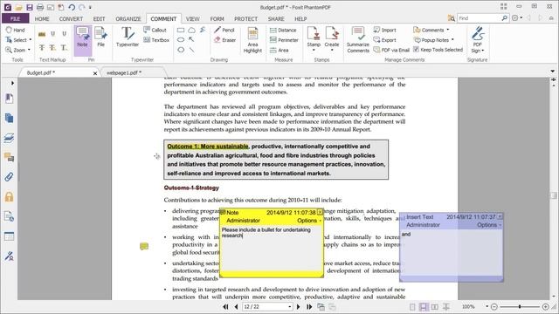Go to the next page
Screen dimensions: 559x314
(298, 306)
